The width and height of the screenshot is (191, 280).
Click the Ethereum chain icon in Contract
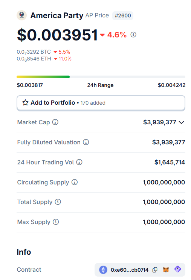(x=103, y=270)
